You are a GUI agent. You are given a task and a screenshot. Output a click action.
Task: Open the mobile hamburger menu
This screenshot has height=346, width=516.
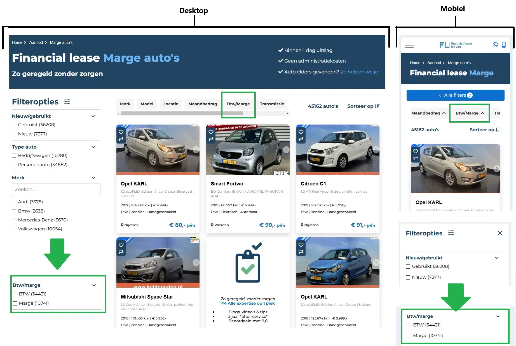point(409,45)
